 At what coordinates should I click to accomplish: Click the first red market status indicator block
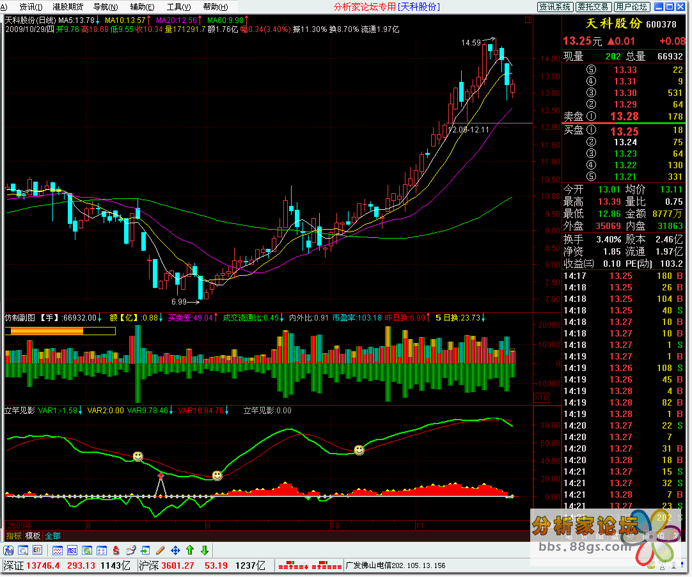pyautogui.click(x=293, y=565)
